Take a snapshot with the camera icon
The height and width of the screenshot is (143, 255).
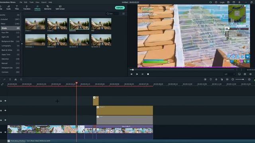pyautogui.click(x=245, y=74)
